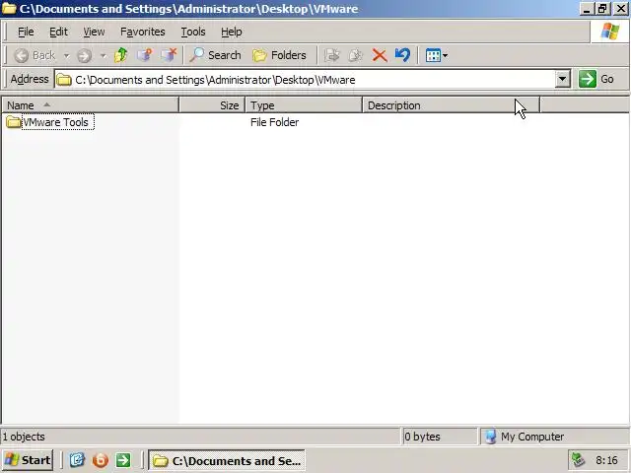Go up one folder level
The width and height of the screenshot is (631, 473).
[120, 55]
